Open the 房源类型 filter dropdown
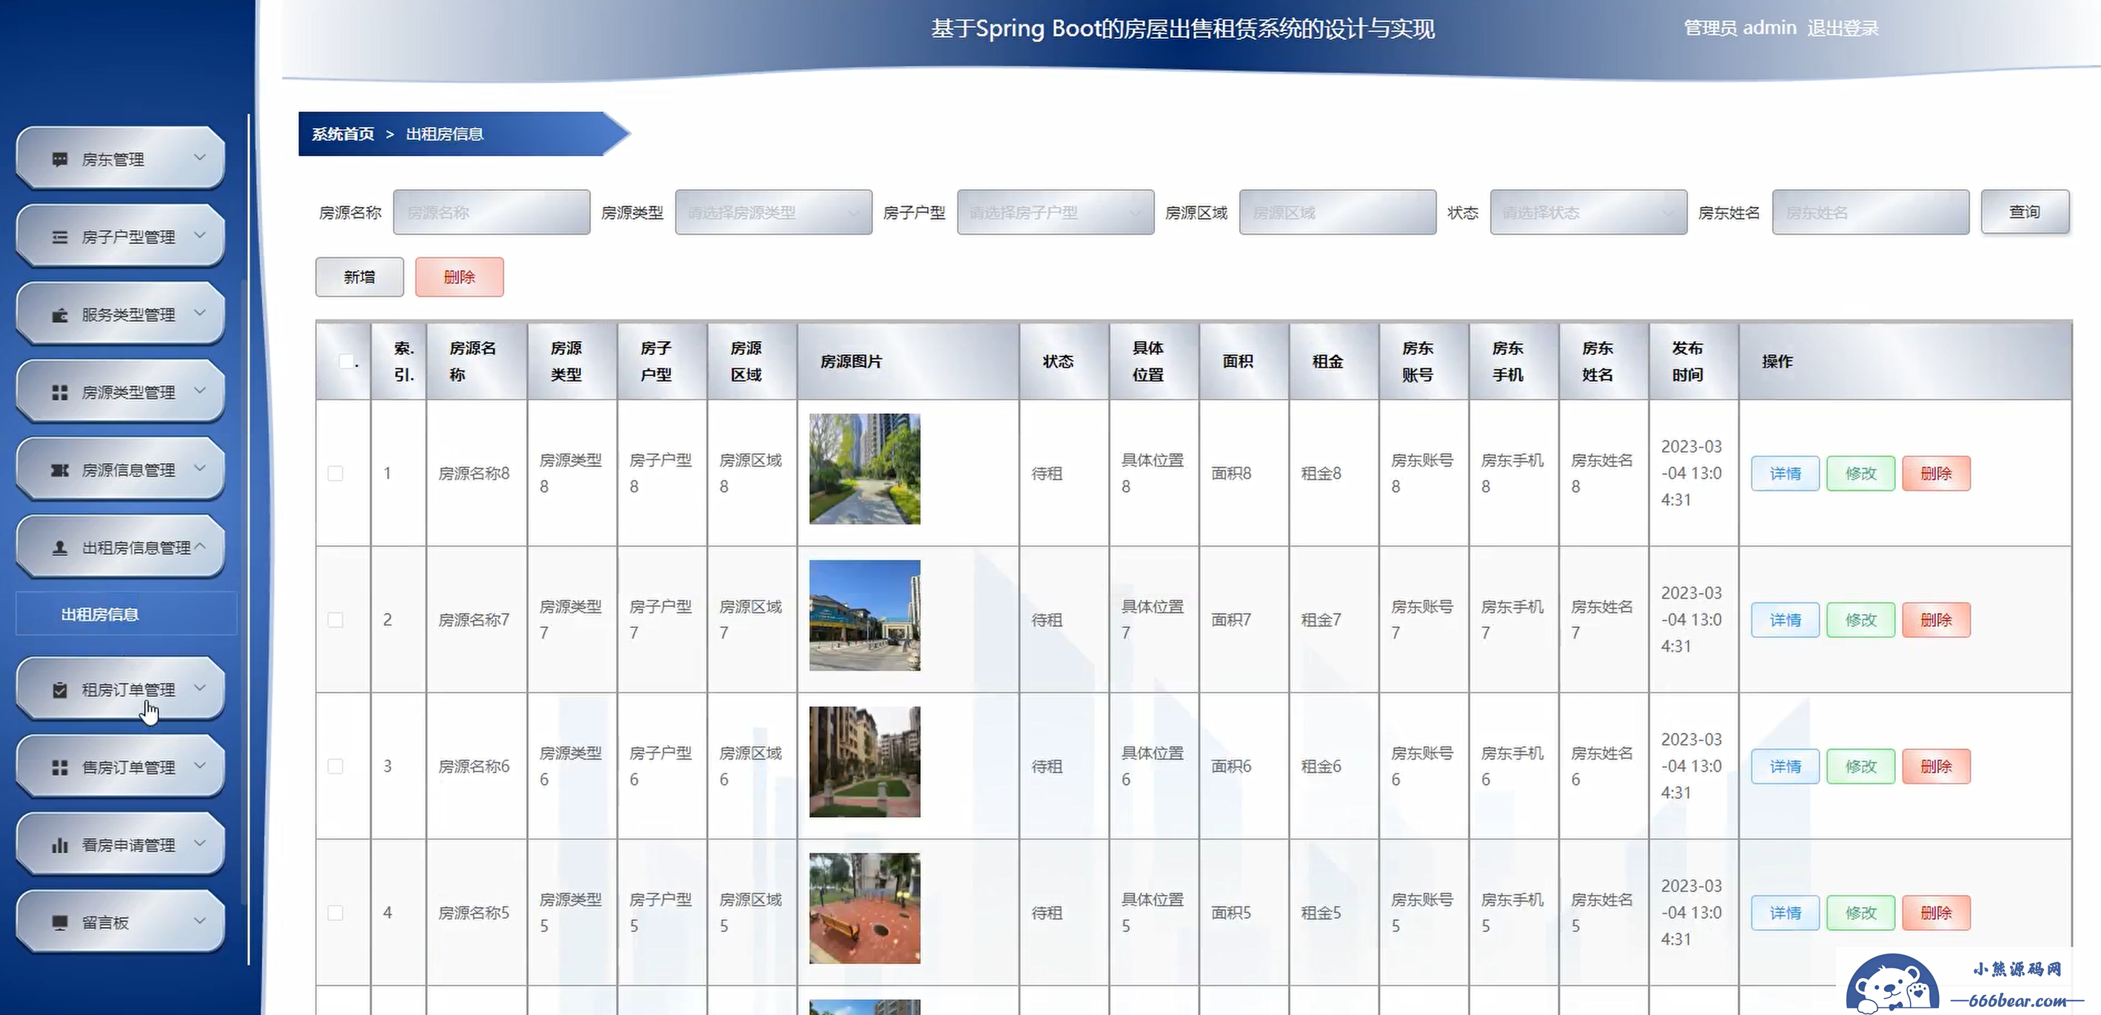Image resolution: width=2101 pixels, height=1015 pixels. [773, 213]
